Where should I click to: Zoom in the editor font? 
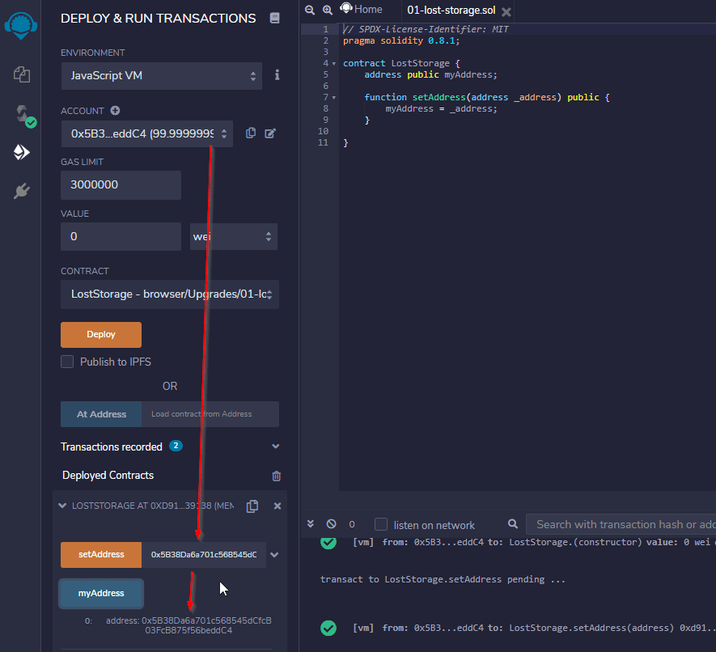pos(328,10)
